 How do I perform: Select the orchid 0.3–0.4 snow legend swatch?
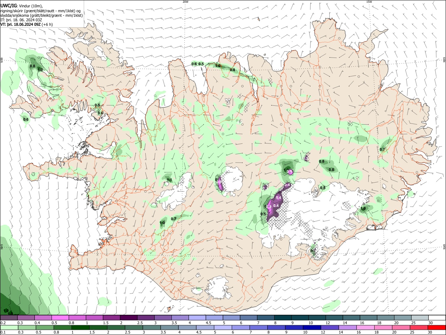pos(26,318)
